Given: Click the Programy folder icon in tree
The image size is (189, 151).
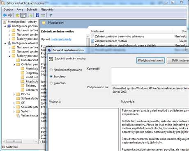Looking at the screenshot, I should coord(23,73).
